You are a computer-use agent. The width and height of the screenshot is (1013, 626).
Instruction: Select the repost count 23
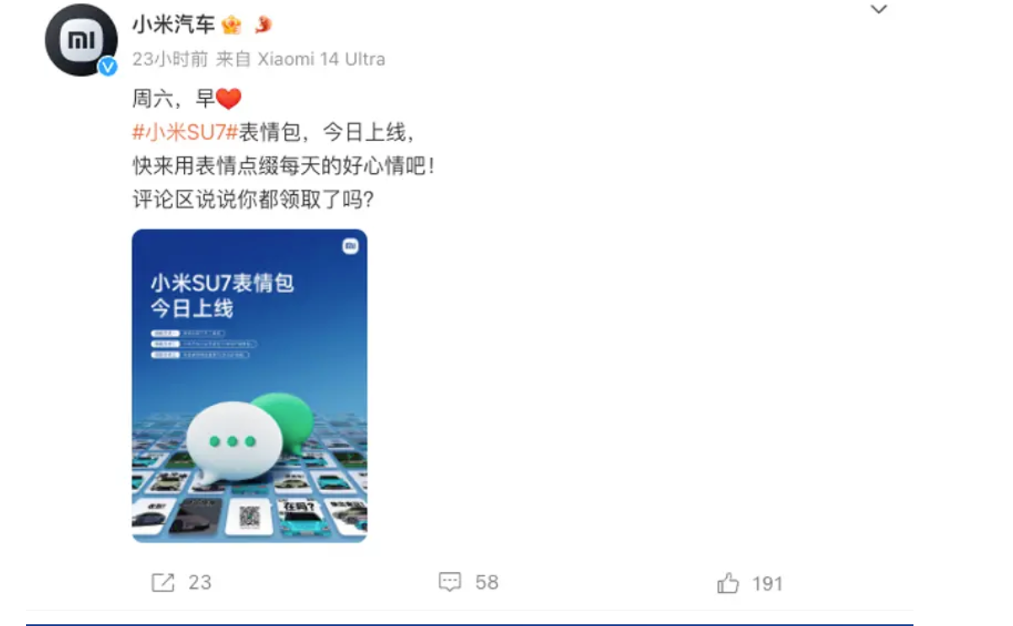coord(200,582)
